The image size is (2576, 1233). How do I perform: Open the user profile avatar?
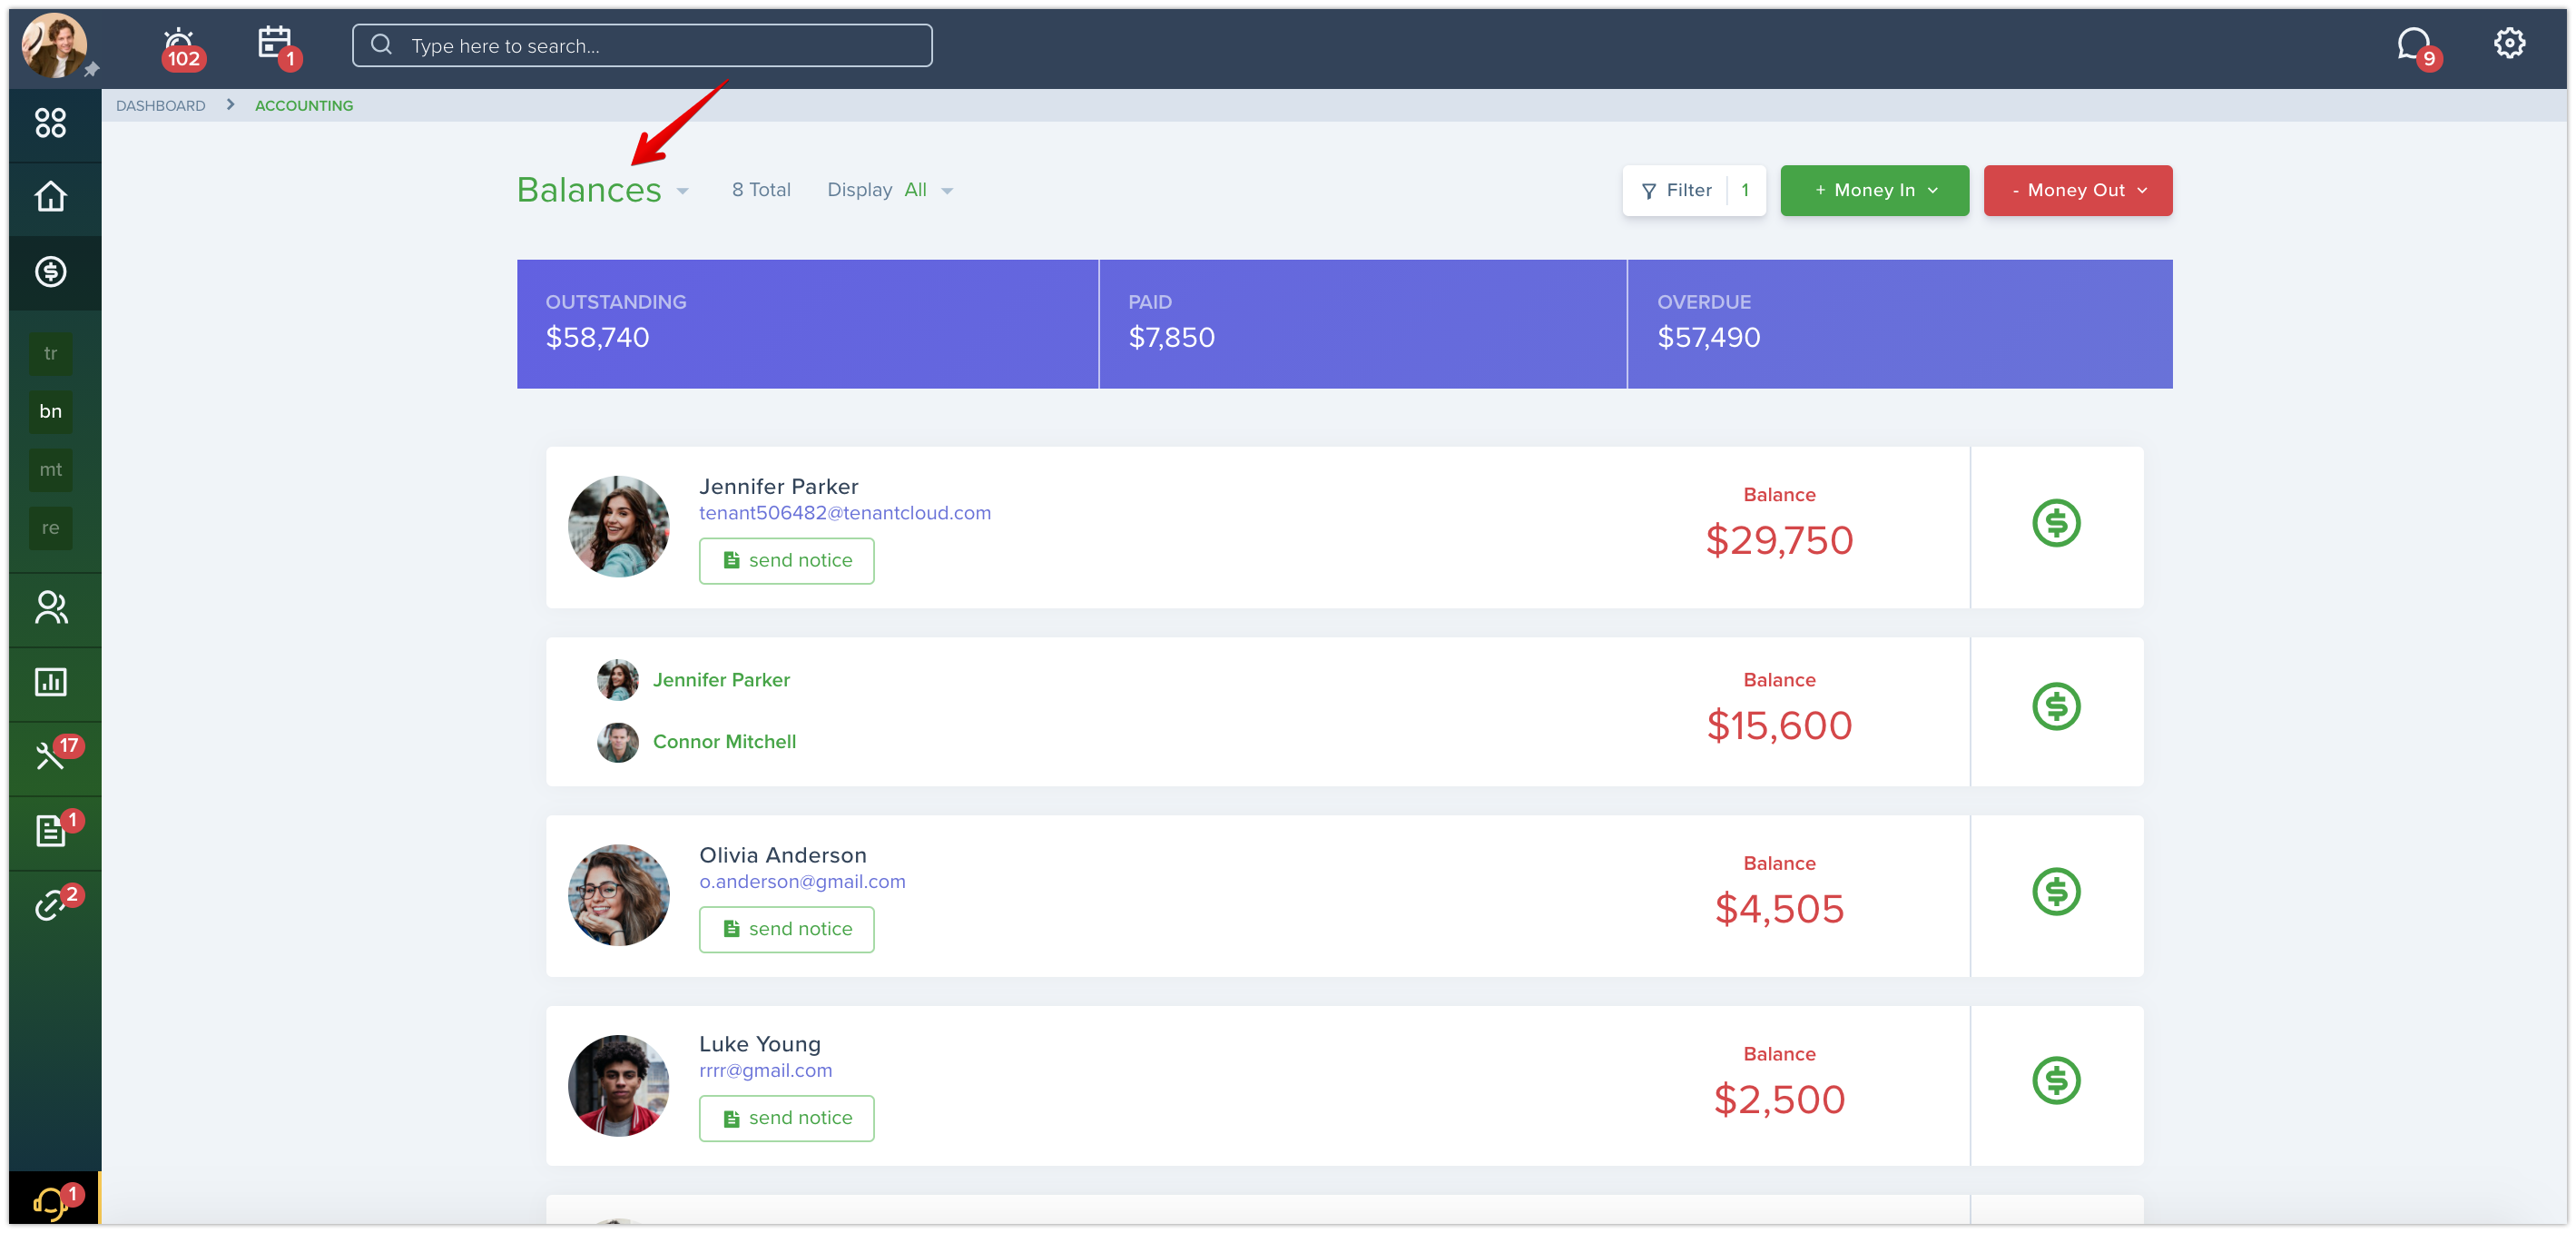pyautogui.click(x=54, y=45)
